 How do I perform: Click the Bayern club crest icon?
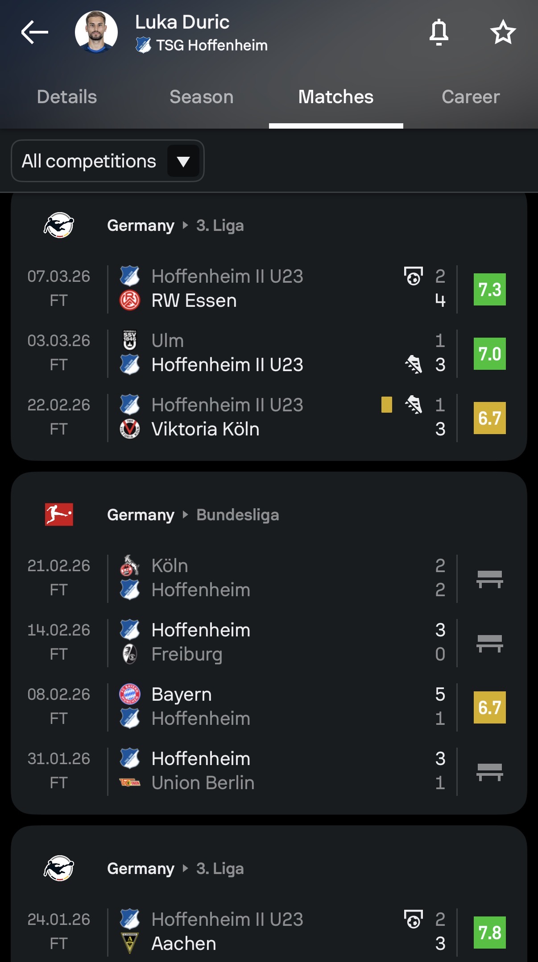[x=130, y=694]
